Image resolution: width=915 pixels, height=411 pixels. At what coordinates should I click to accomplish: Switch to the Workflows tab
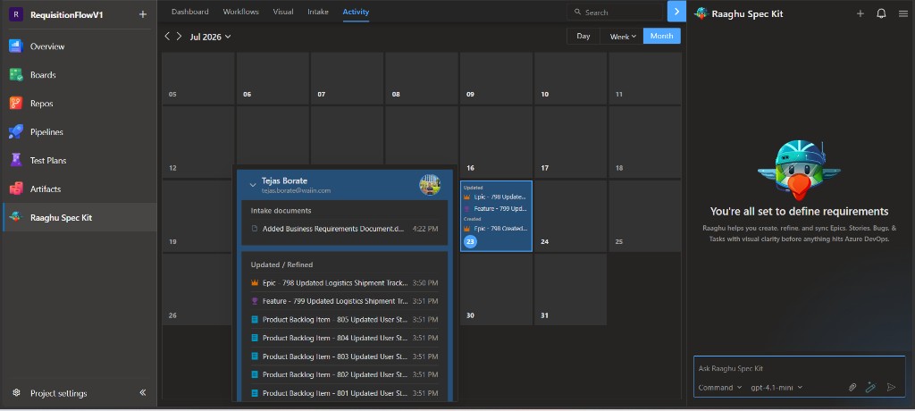click(240, 12)
